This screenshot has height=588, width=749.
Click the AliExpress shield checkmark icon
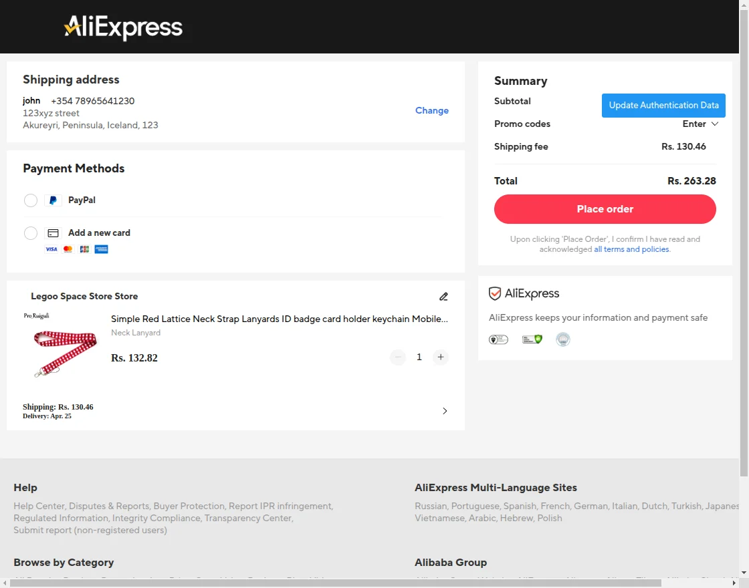tap(495, 293)
